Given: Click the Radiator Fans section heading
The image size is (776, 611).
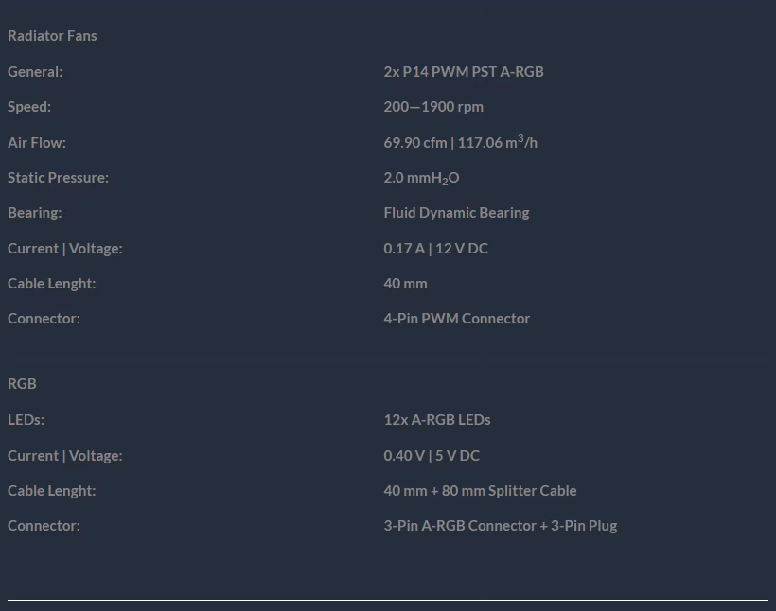Looking at the screenshot, I should tap(52, 36).
